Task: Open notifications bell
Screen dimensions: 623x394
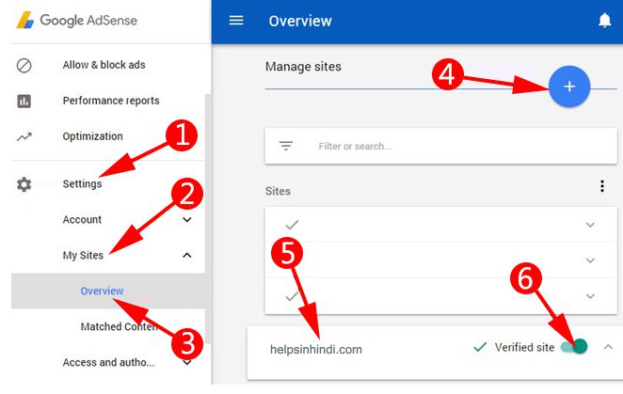Action: pos(604,21)
